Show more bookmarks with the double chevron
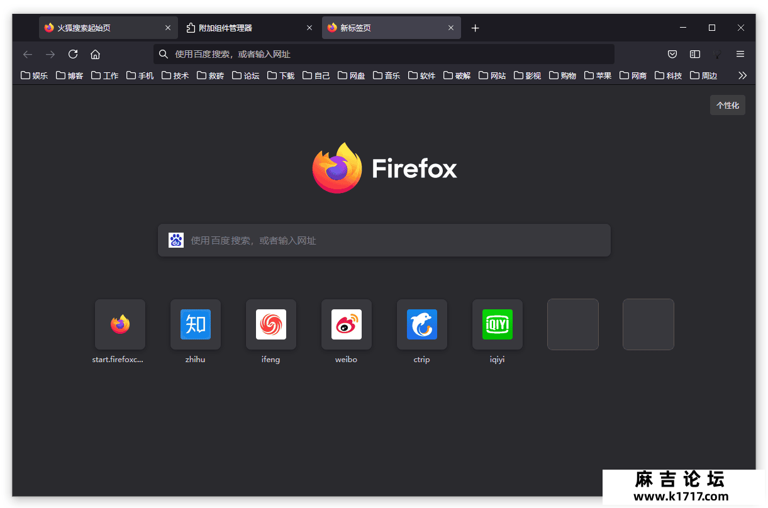The height and width of the screenshot is (508, 768). click(743, 75)
